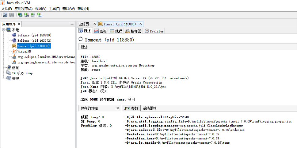Click the Add VM Coredump toolbar icon
The height and width of the screenshot is (148, 297).
pos(33,15)
